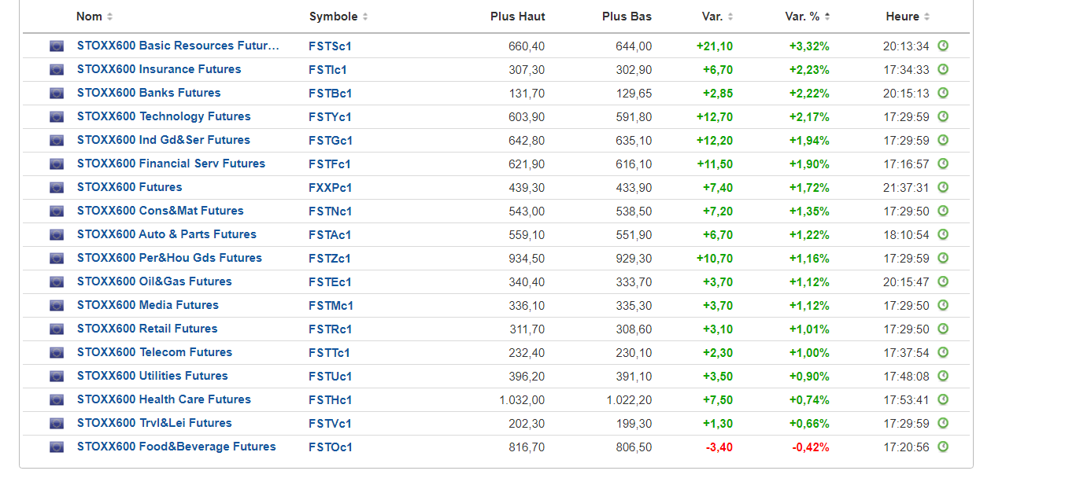Sort the table by the Symbole column
The height and width of the screenshot is (478, 1065).
coord(338,17)
